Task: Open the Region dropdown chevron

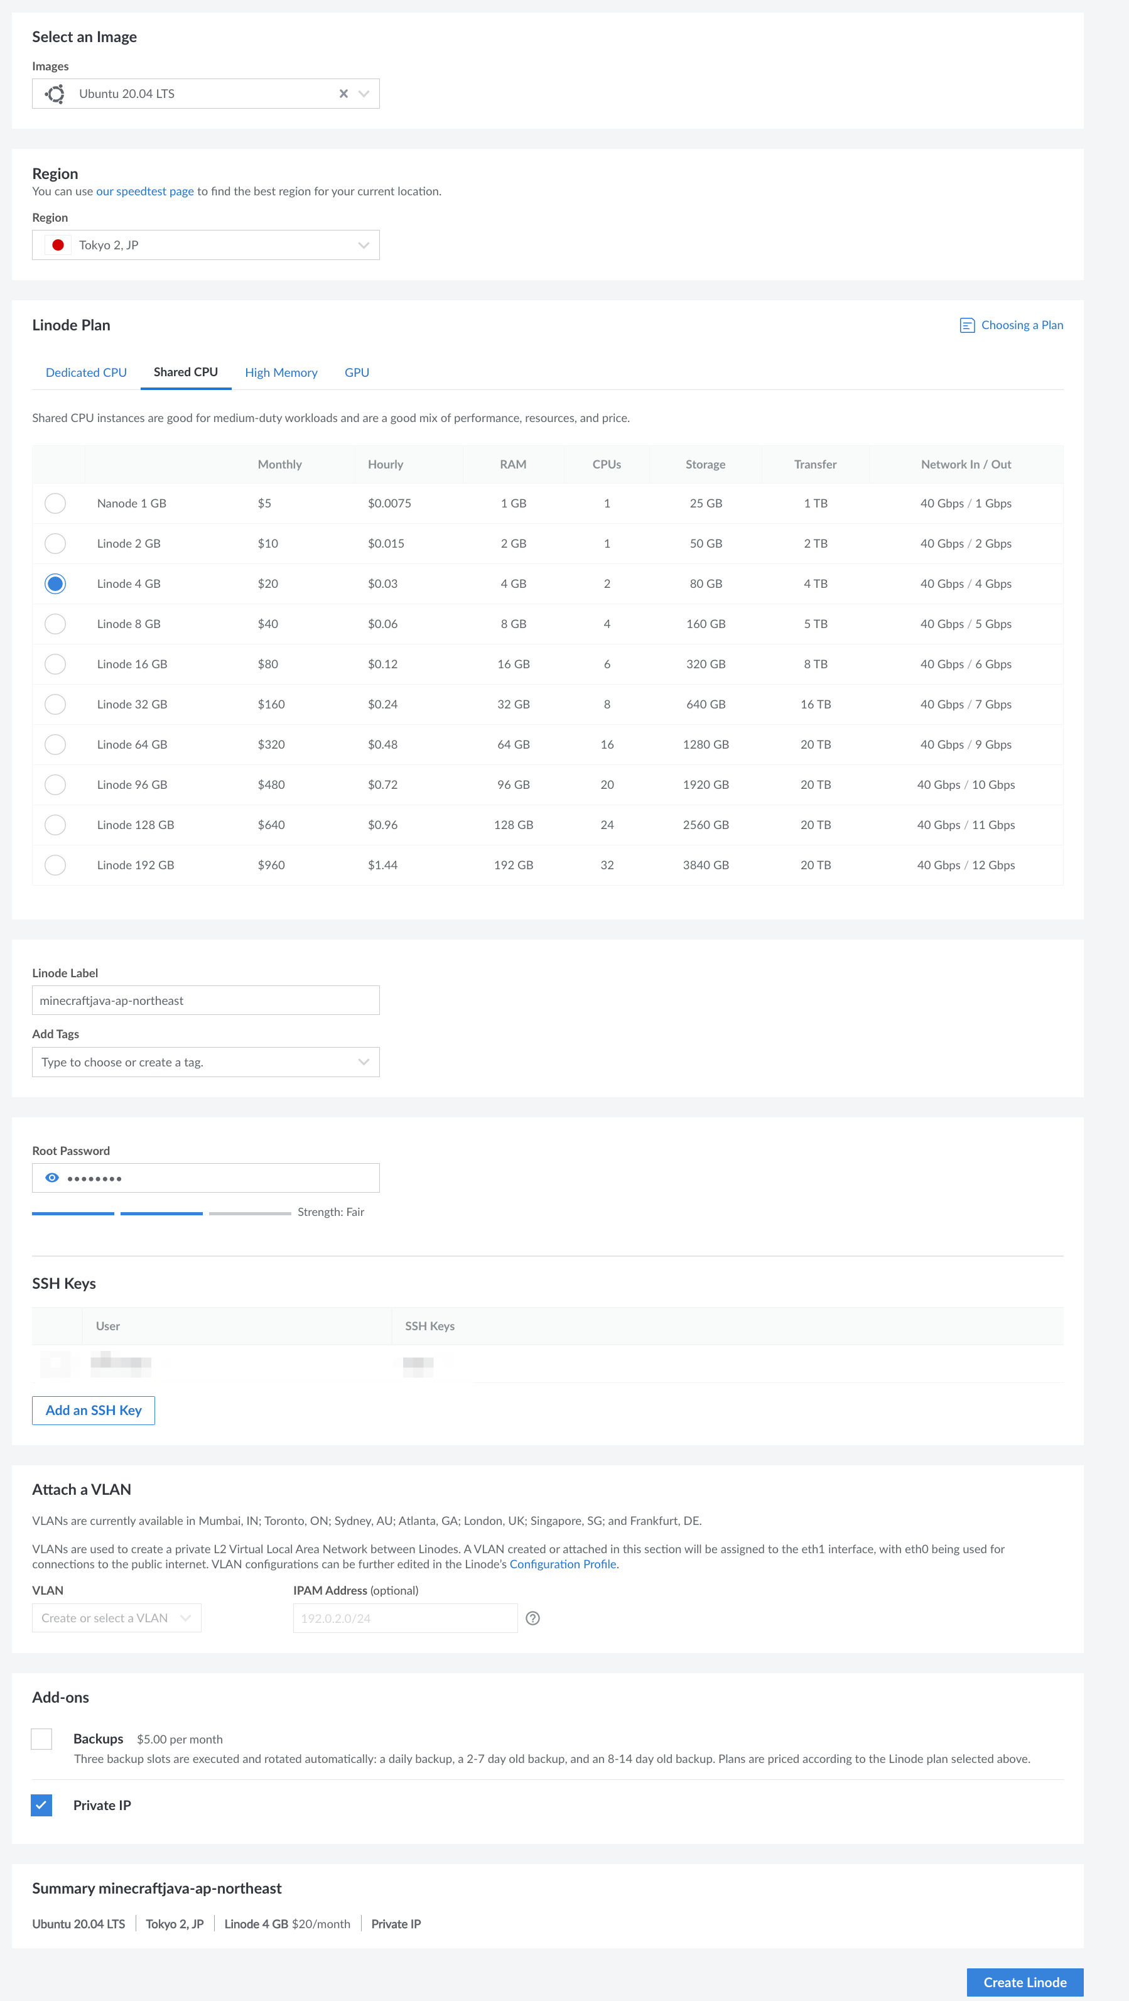Action: click(364, 246)
